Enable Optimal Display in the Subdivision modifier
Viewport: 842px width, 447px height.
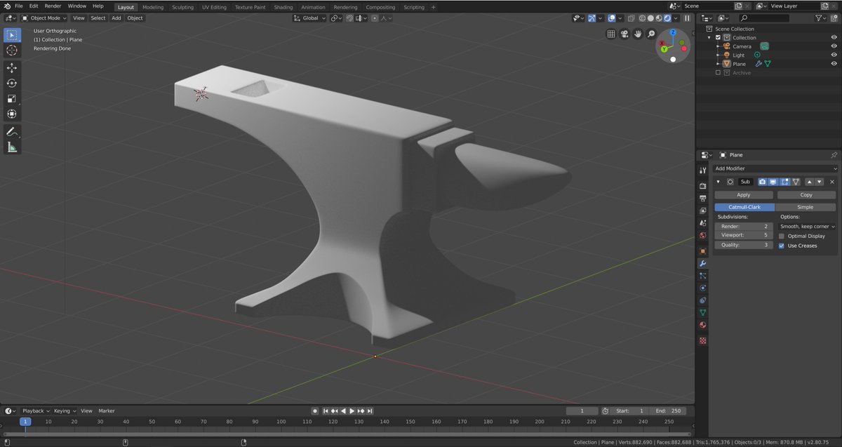[782, 236]
